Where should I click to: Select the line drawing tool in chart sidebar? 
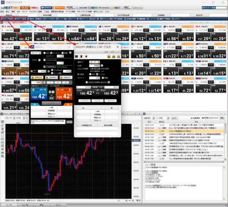2,125
